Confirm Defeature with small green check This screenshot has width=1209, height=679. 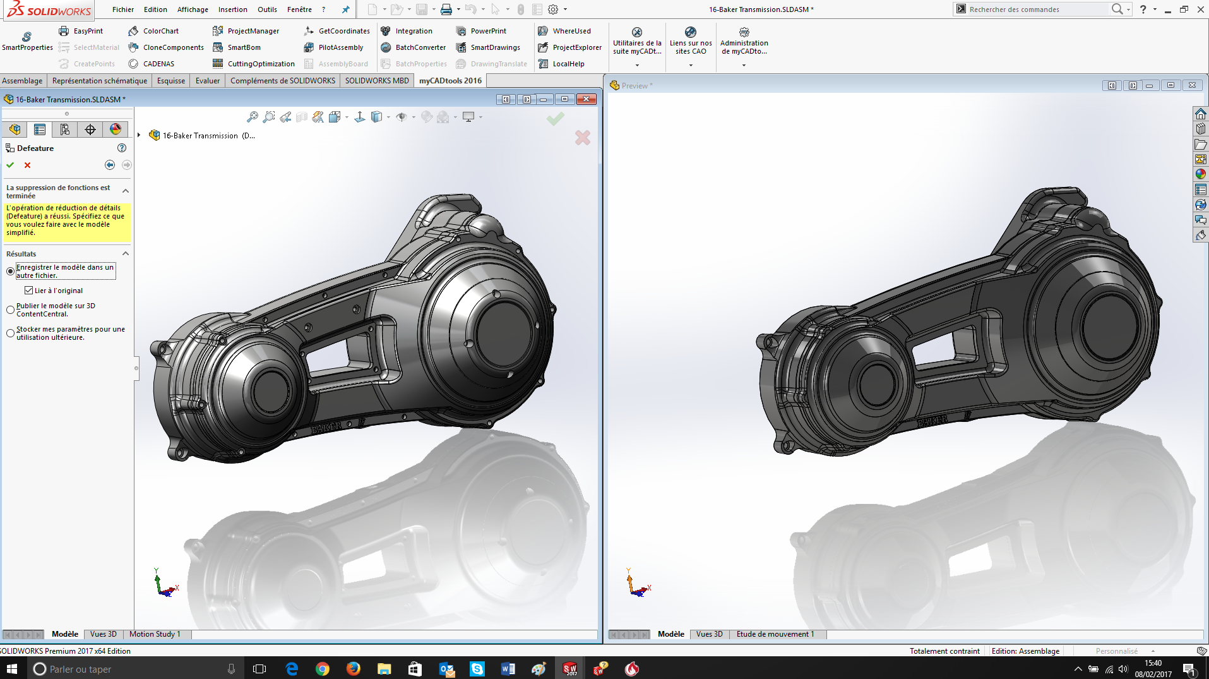(10, 165)
